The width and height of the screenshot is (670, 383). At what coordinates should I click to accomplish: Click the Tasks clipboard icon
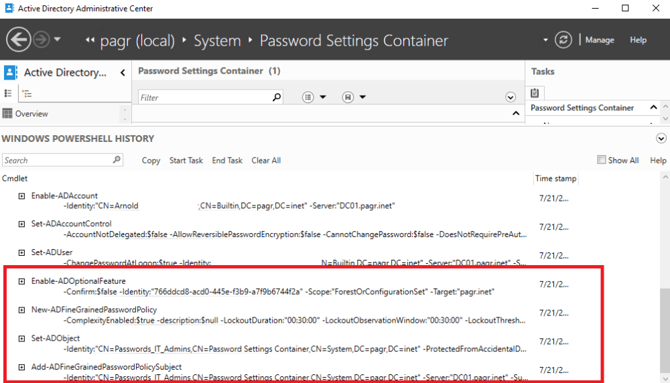coord(535,93)
